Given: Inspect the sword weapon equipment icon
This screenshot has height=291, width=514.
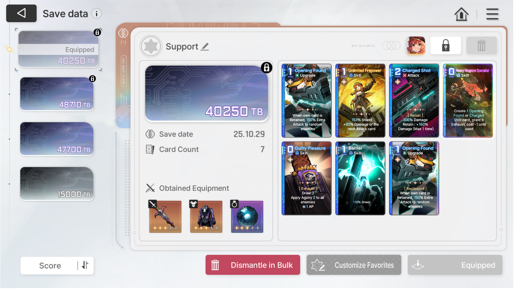Looking at the screenshot, I should pos(165,217).
